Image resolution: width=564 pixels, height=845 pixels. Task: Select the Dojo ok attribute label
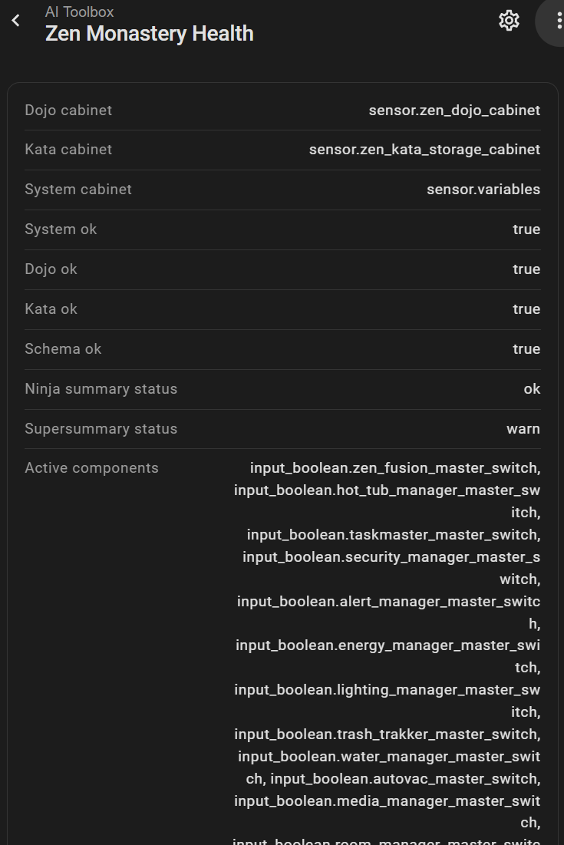click(51, 269)
